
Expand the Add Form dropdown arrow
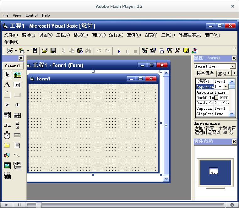[x=28, y=51]
